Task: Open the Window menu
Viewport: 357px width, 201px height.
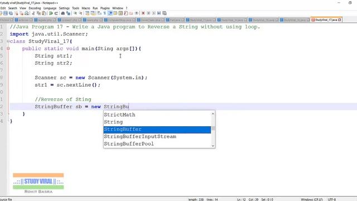Action: (118, 8)
